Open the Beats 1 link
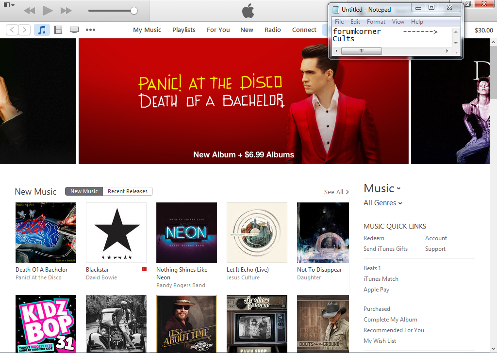 372,268
